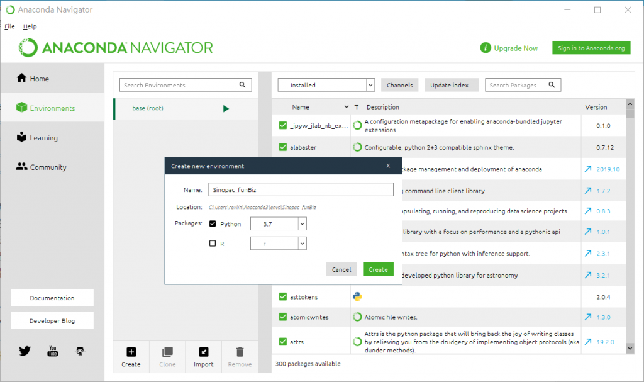Click the Create button in the dialog
This screenshot has height=382, width=644.
[378, 269]
